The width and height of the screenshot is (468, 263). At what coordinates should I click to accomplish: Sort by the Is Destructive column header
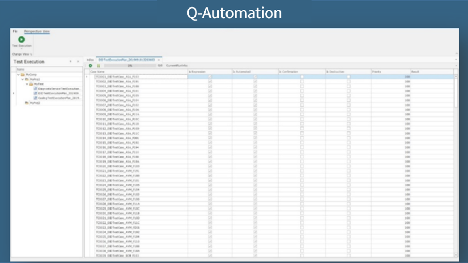348,72
